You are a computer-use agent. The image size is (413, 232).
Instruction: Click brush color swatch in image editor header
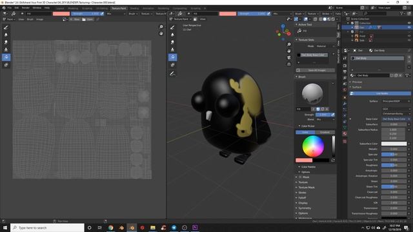tap(61, 14)
